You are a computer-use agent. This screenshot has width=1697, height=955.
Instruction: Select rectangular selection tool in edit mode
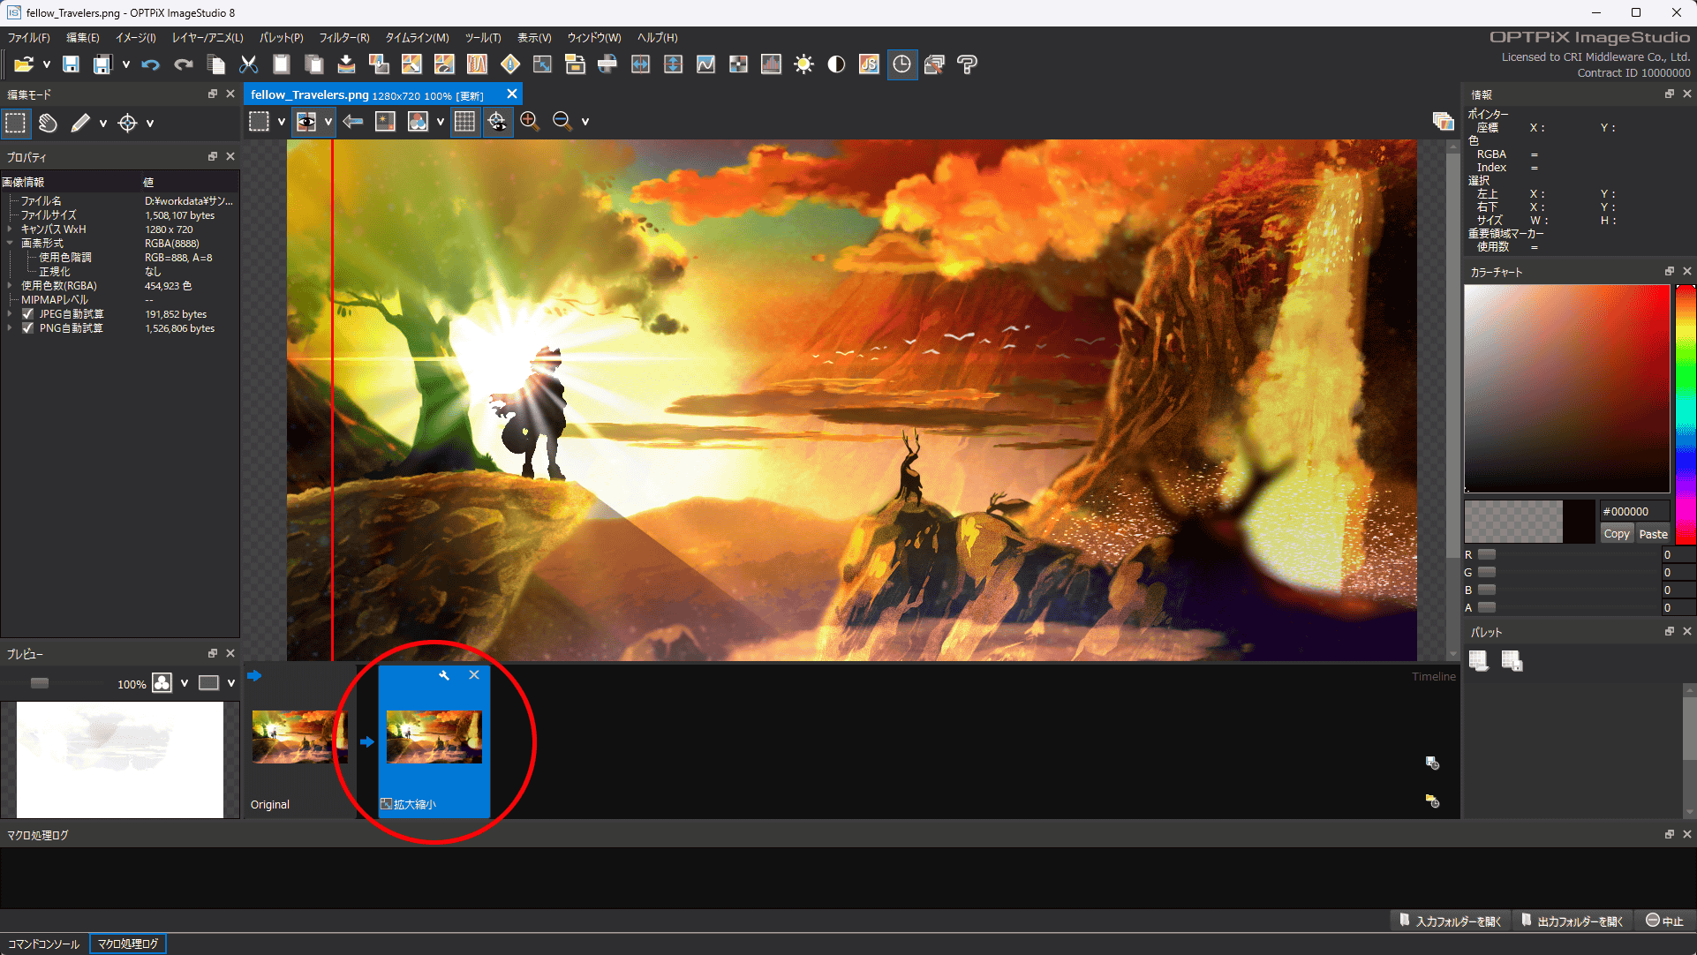point(16,124)
